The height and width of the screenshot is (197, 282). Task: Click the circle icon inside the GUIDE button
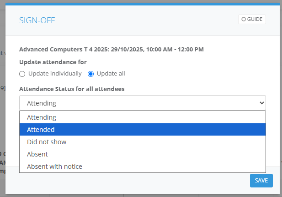[244, 20]
